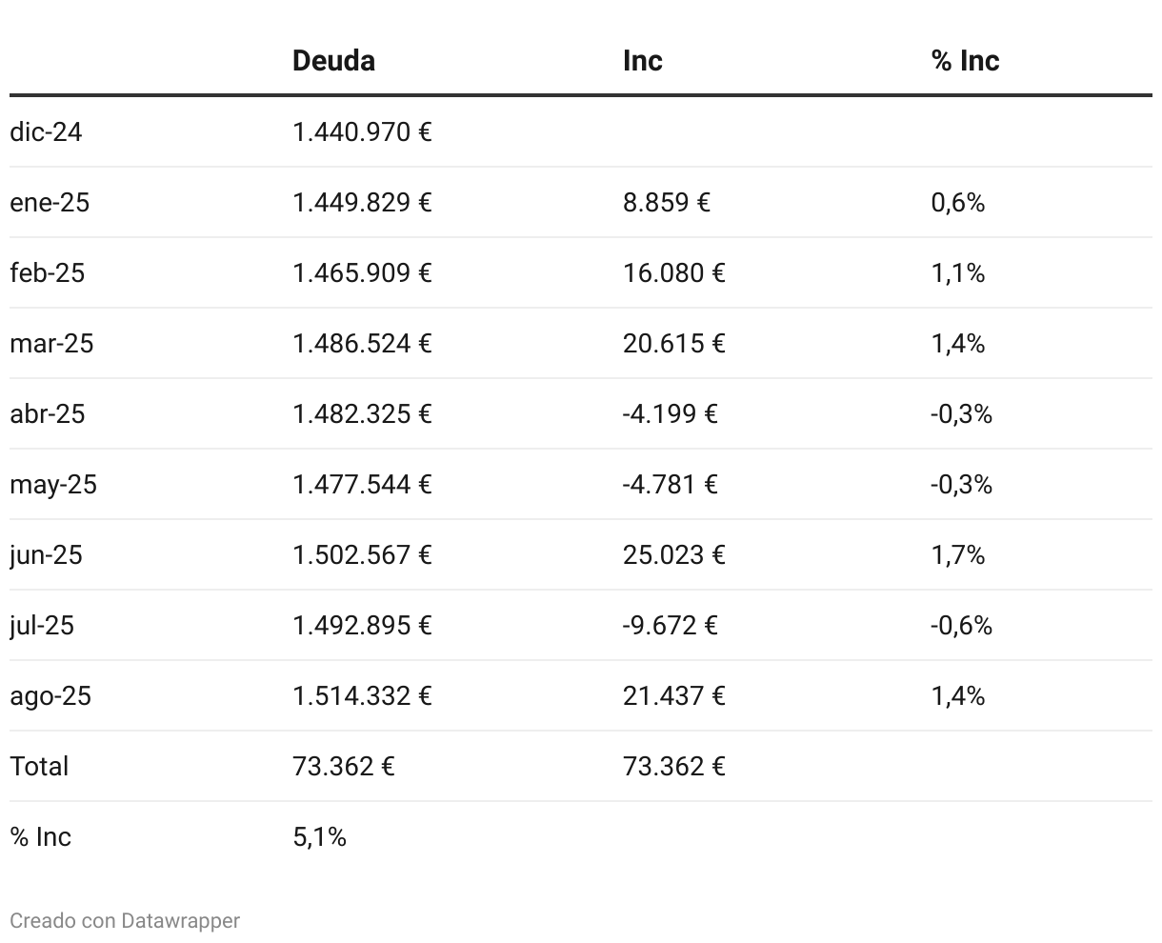
Task: Select the % Inc row label at bottom
Action: tap(40, 836)
